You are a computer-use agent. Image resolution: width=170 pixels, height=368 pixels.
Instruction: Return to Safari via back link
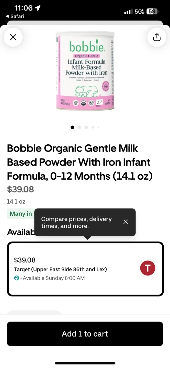click(x=15, y=16)
